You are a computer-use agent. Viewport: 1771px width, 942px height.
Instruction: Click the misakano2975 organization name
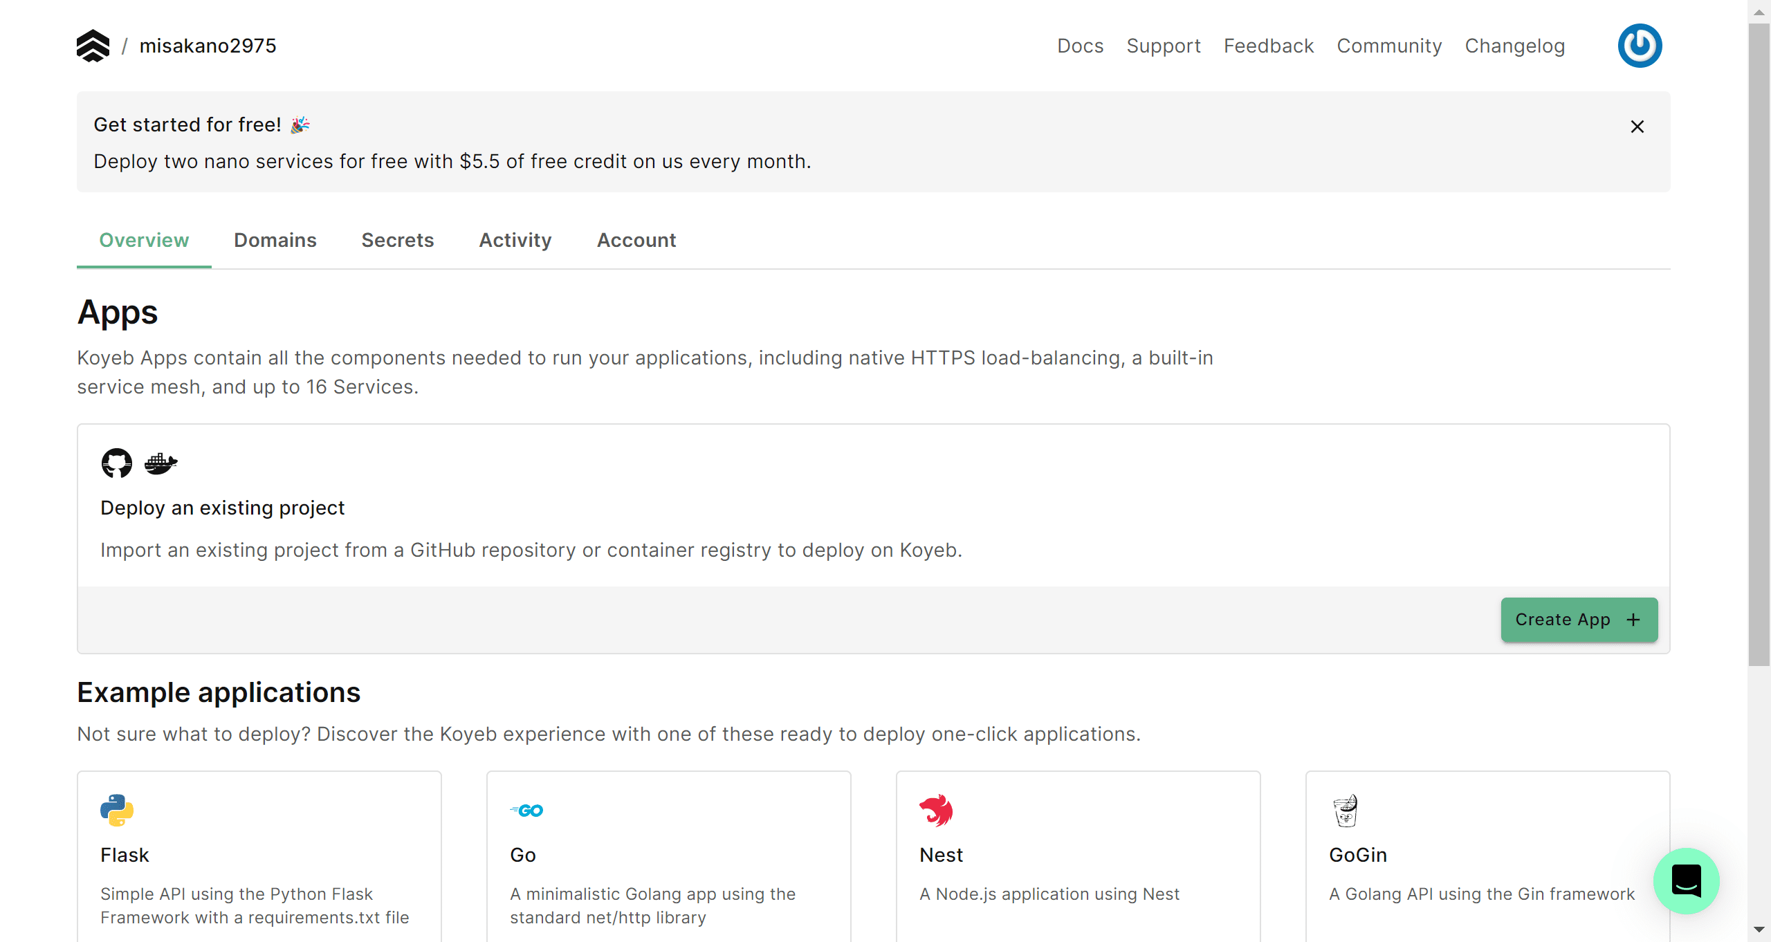click(208, 46)
